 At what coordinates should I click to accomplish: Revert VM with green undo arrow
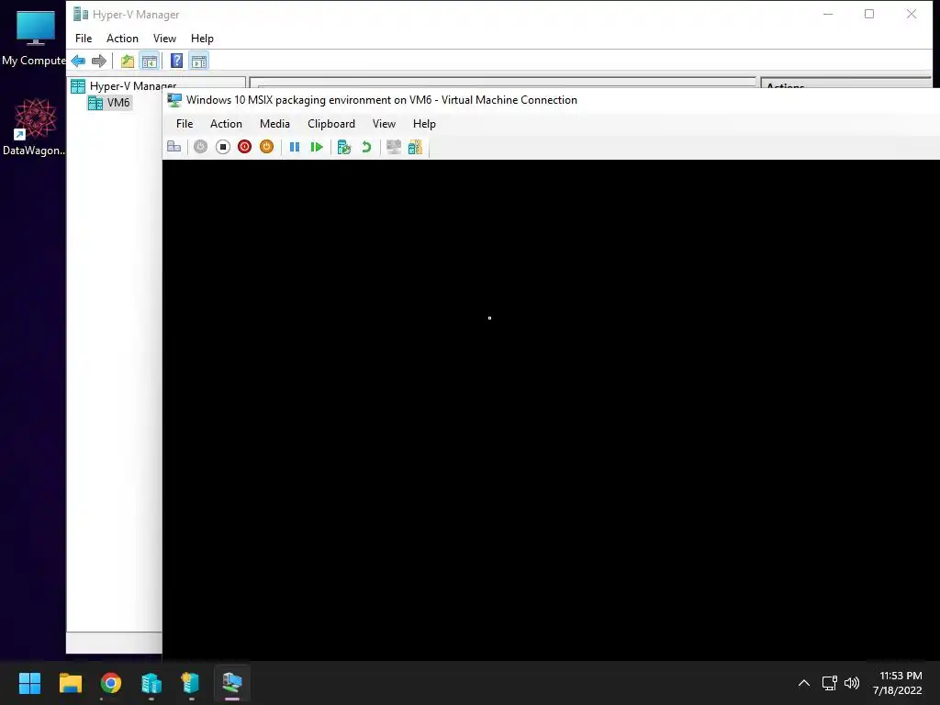(x=366, y=147)
